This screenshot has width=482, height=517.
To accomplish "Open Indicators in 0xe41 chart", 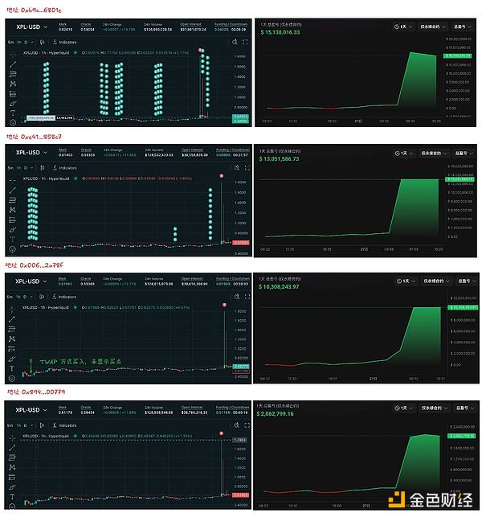I will click(x=64, y=168).
